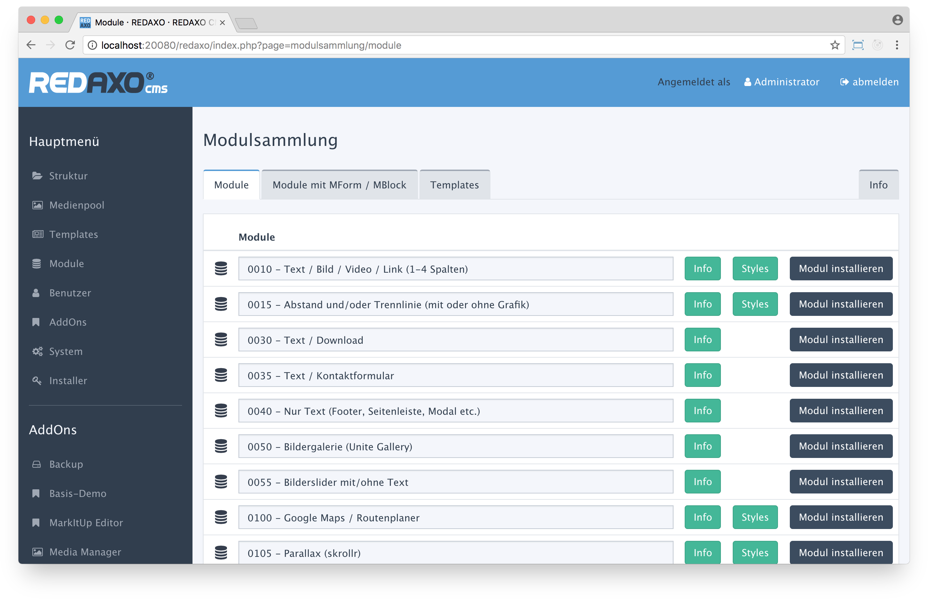The height and width of the screenshot is (599, 928).
Task: Open the Templates tab in Modulsammlung
Action: coord(454,185)
